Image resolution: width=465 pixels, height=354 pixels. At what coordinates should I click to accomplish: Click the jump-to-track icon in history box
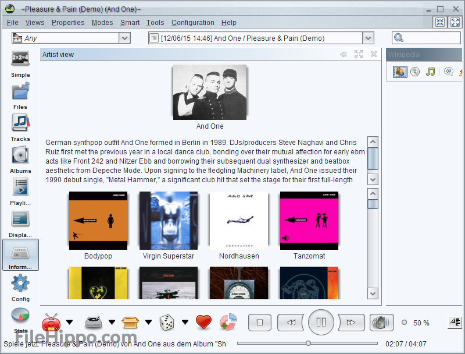point(153,38)
